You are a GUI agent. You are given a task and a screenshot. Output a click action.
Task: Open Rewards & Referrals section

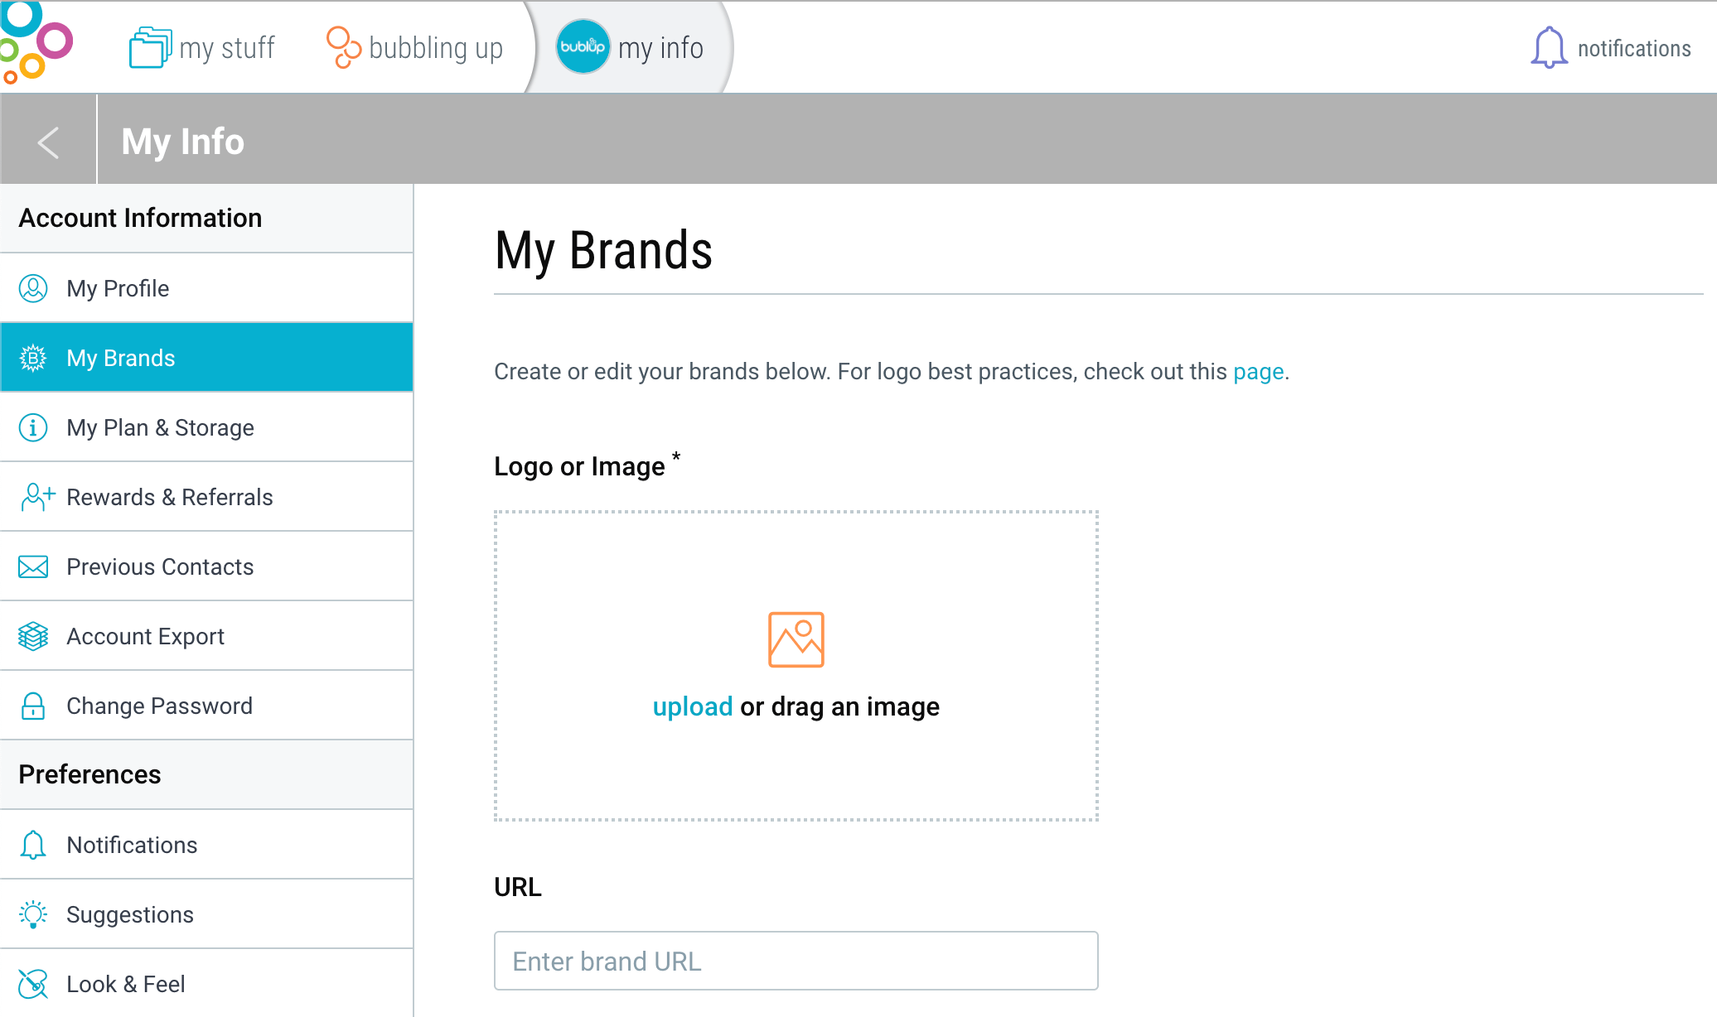tap(207, 497)
